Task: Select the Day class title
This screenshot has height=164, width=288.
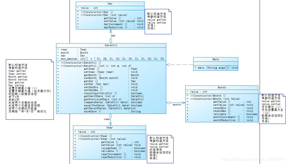Action: [x=110, y=4]
